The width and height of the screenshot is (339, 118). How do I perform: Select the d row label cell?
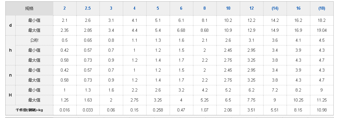pos(10,26)
